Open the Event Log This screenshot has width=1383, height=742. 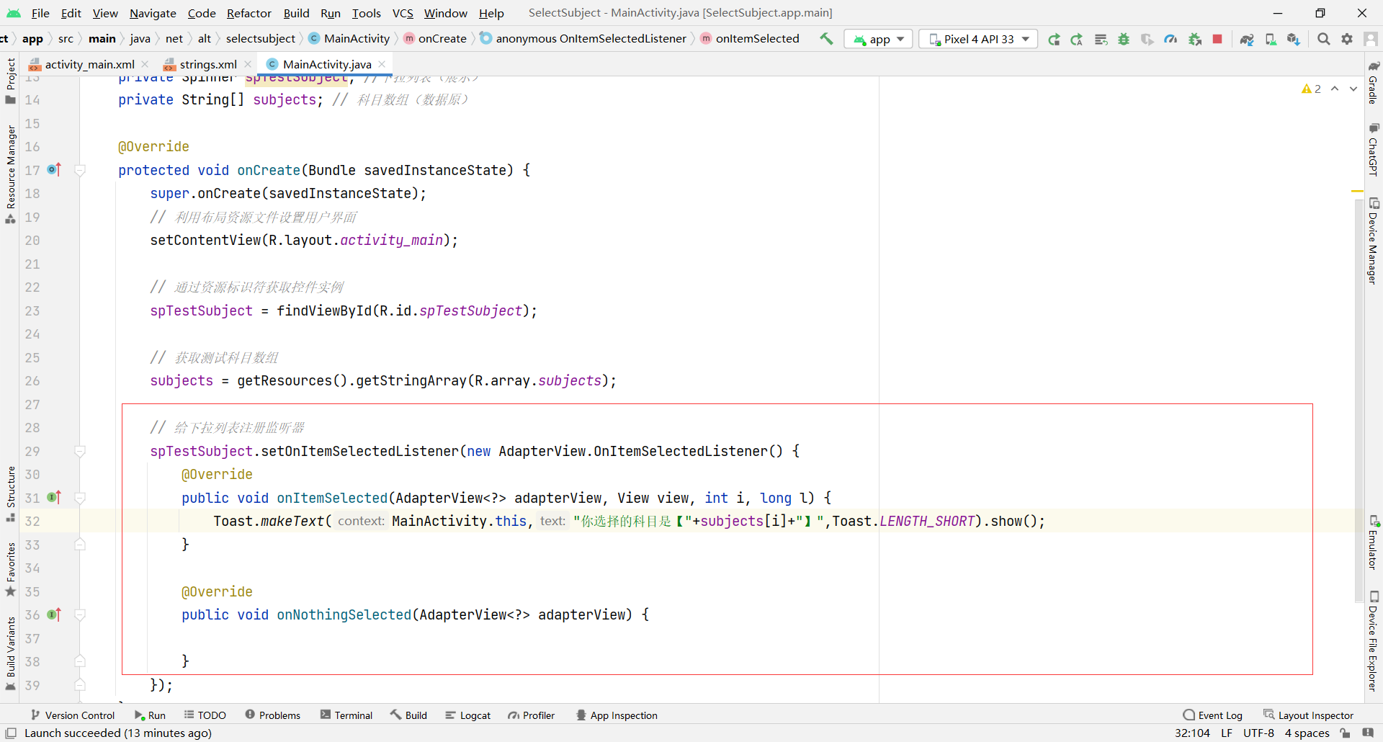[1213, 715]
